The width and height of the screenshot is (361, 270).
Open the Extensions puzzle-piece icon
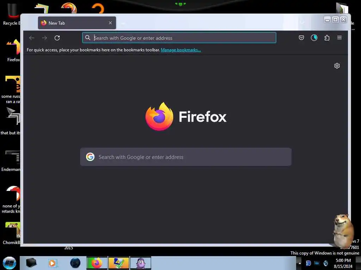[x=327, y=38]
